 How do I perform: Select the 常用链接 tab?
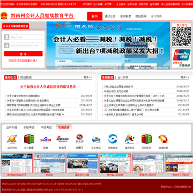pos(64,128)
